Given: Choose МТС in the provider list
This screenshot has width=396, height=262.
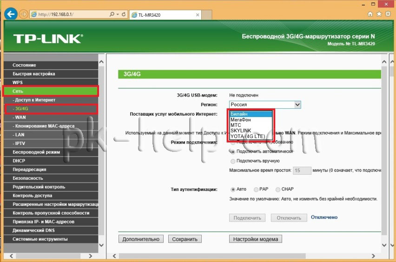Looking at the screenshot, I should click(251, 125).
